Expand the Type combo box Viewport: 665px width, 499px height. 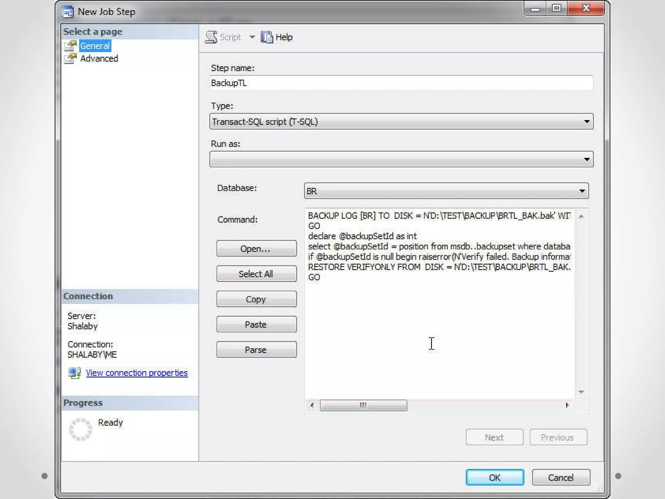[x=586, y=122]
